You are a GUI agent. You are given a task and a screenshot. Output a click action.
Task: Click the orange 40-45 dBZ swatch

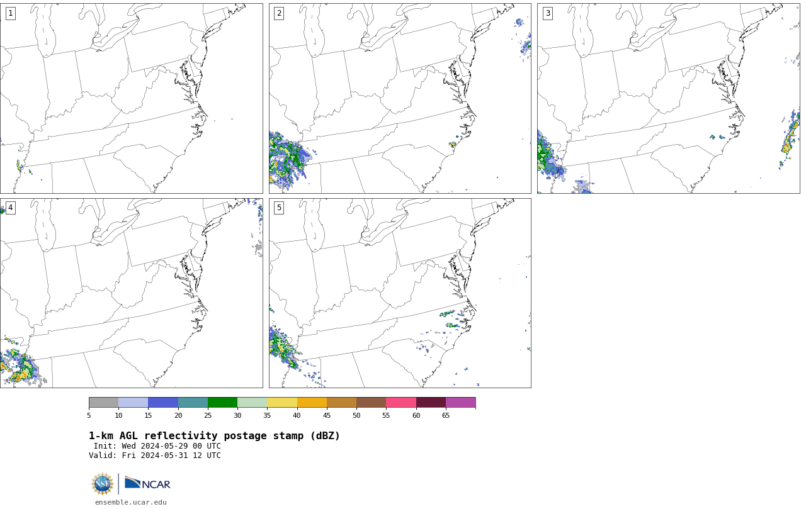click(x=312, y=403)
